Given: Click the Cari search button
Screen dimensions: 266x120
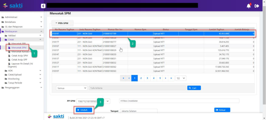Looking at the screenshot, I should (194, 88).
